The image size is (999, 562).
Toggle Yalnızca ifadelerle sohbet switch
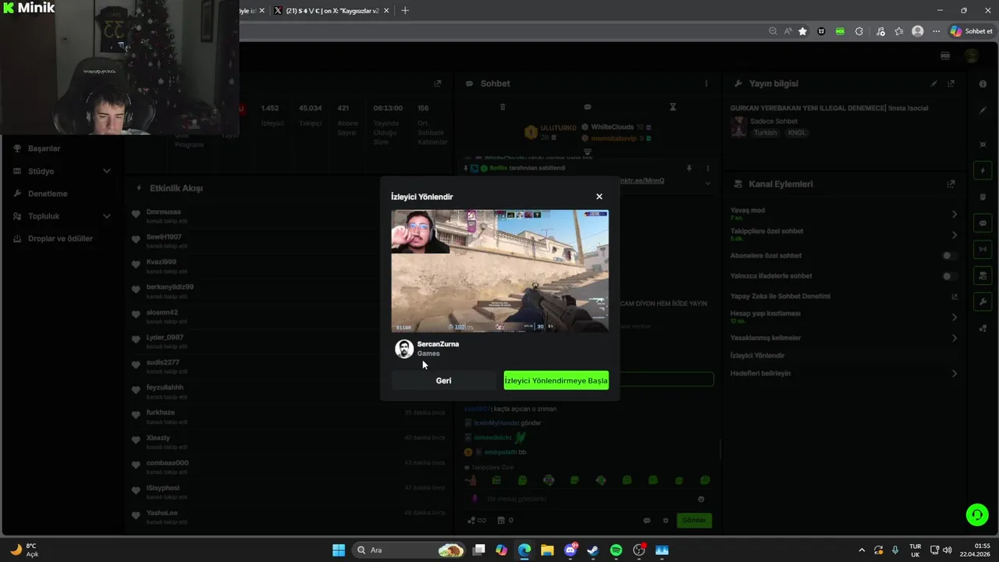(948, 276)
